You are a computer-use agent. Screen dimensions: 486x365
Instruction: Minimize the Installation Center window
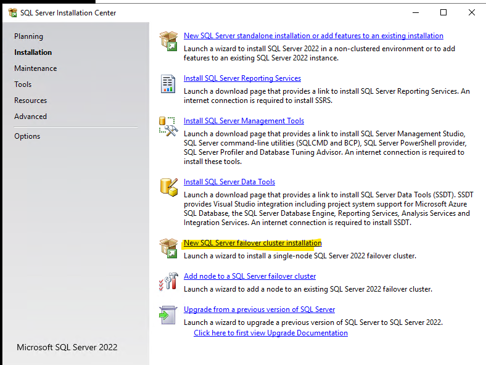pos(416,12)
